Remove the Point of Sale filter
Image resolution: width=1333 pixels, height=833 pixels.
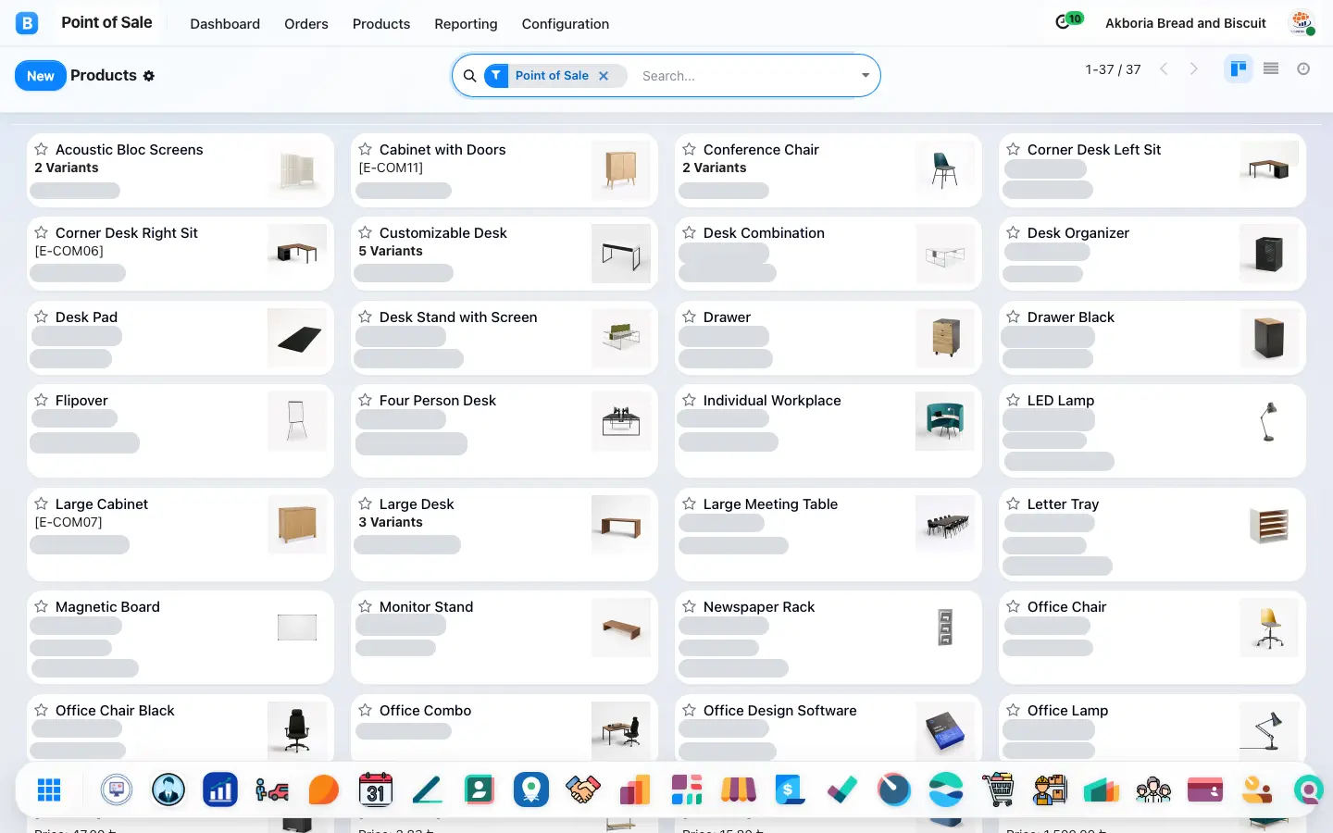tap(604, 76)
